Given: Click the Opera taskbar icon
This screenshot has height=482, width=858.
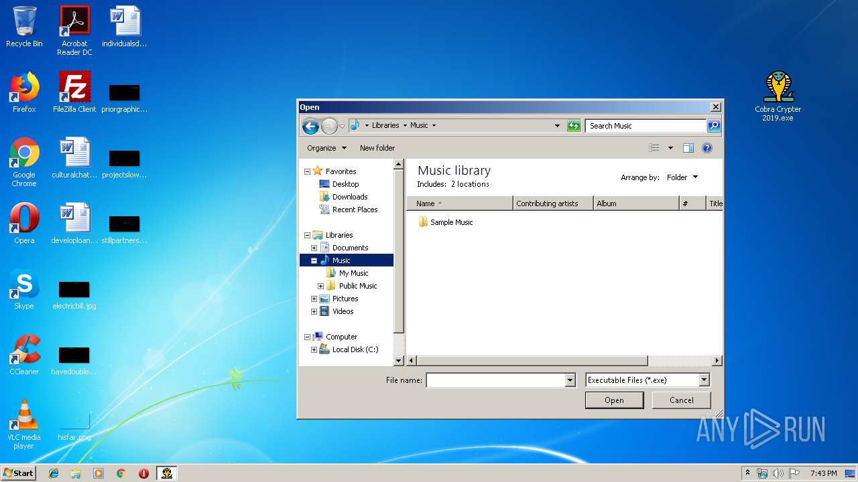Looking at the screenshot, I should [143, 473].
